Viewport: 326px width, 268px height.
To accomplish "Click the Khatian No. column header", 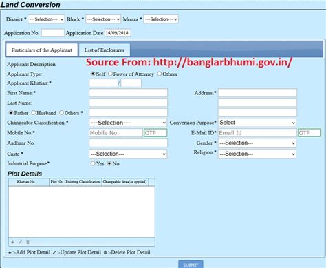I will 29,182.
